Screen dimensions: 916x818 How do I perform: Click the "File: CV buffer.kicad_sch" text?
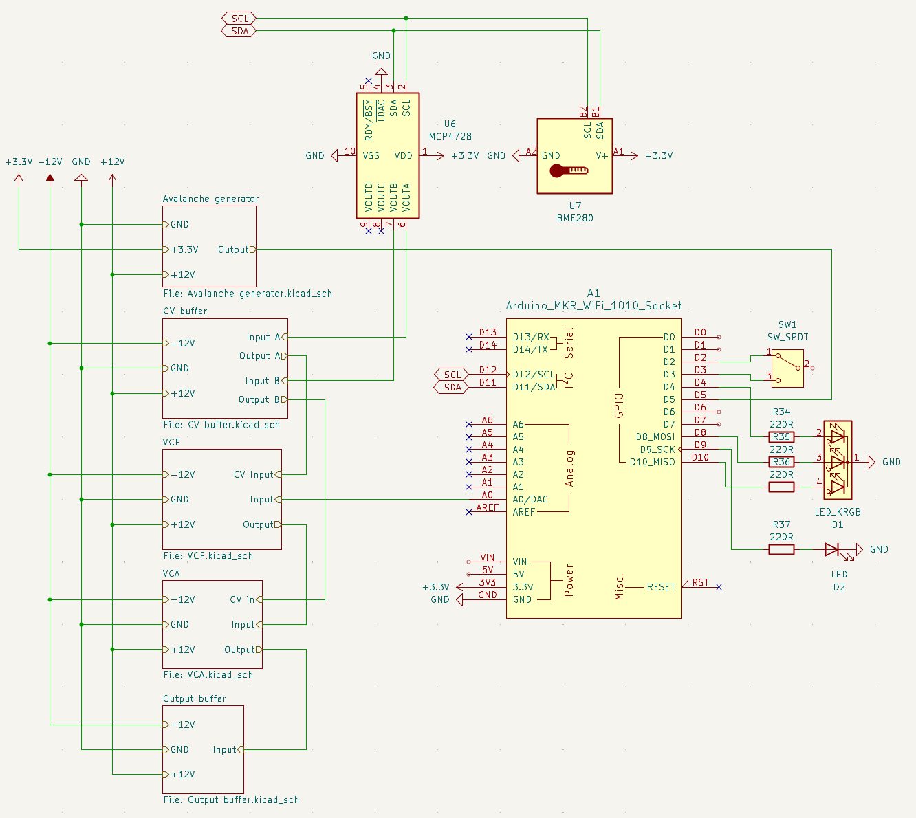(221, 425)
